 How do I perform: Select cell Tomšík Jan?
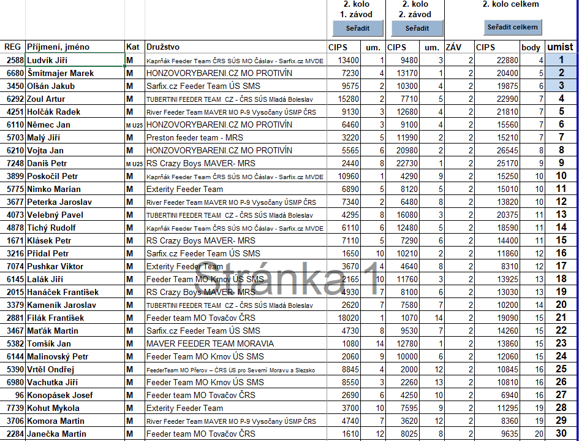point(75,343)
